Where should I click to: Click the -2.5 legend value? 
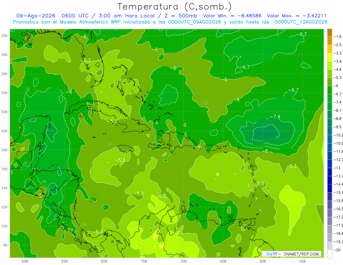point(338,45)
